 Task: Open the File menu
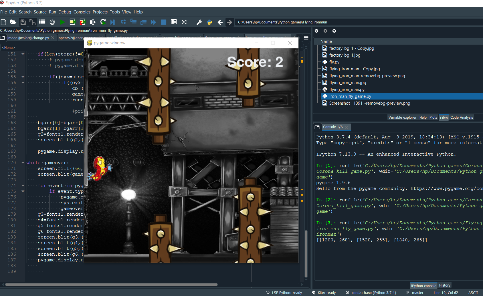[x=3, y=12]
